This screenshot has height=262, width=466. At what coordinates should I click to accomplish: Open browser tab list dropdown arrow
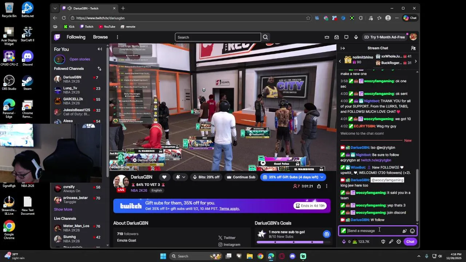[x=55, y=8]
